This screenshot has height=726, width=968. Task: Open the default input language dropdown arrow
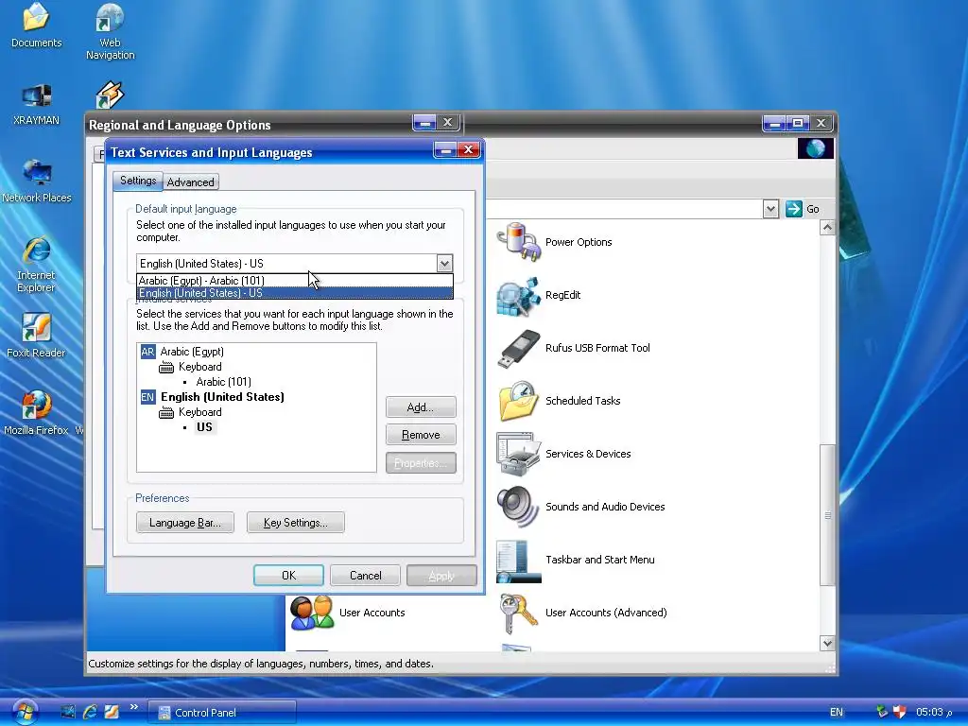click(444, 264)
